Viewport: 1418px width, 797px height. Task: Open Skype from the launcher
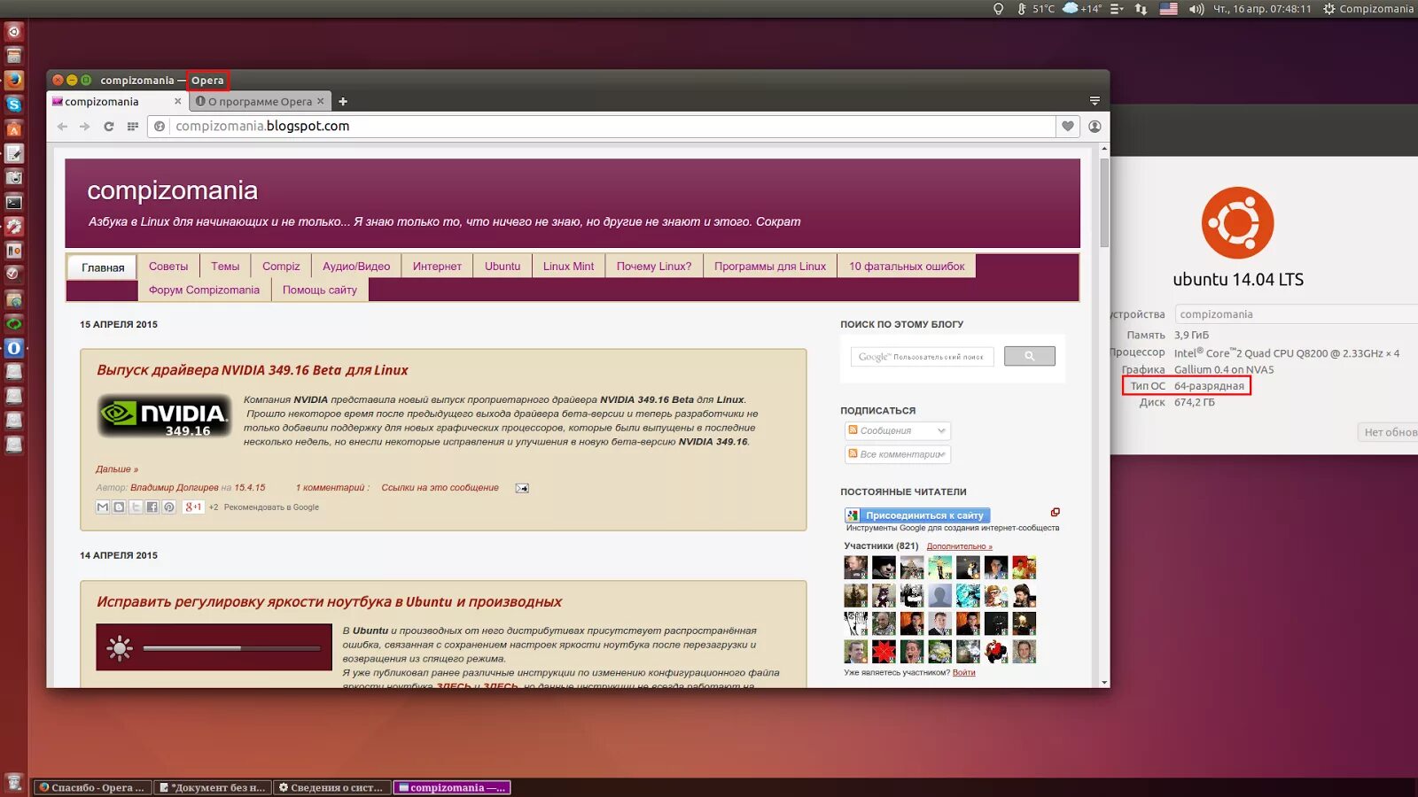click(13, 104)
